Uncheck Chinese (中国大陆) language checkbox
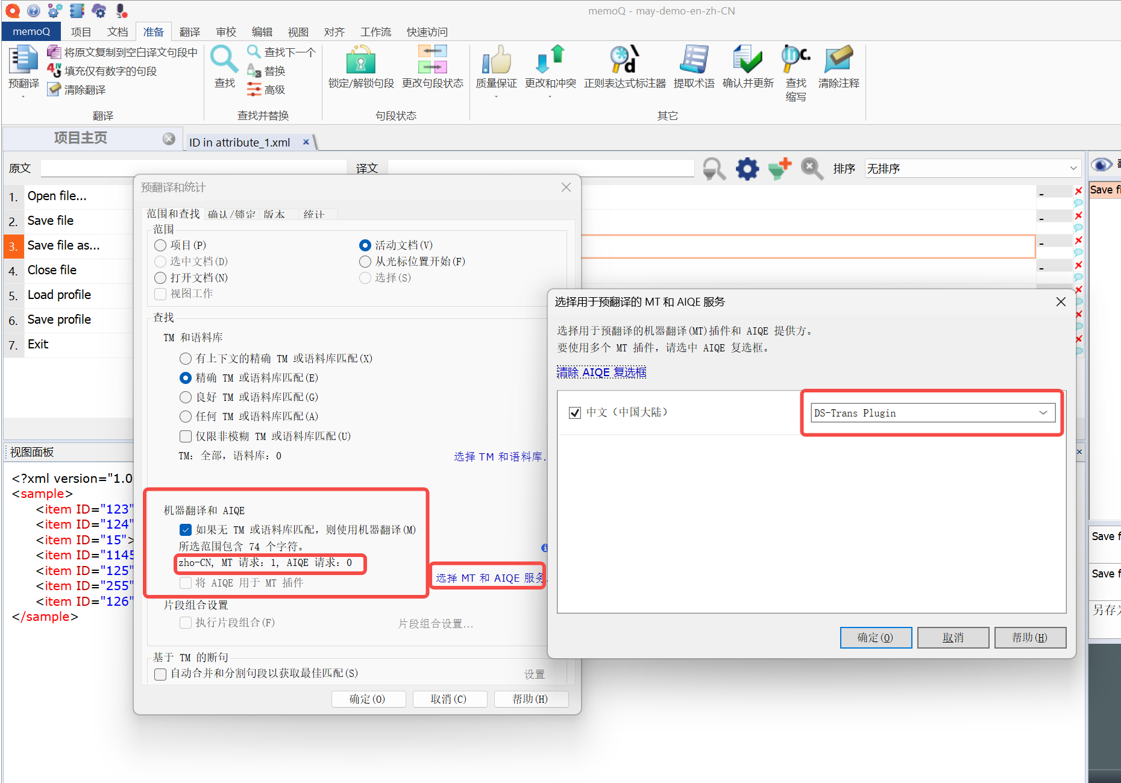 (575, 413)
